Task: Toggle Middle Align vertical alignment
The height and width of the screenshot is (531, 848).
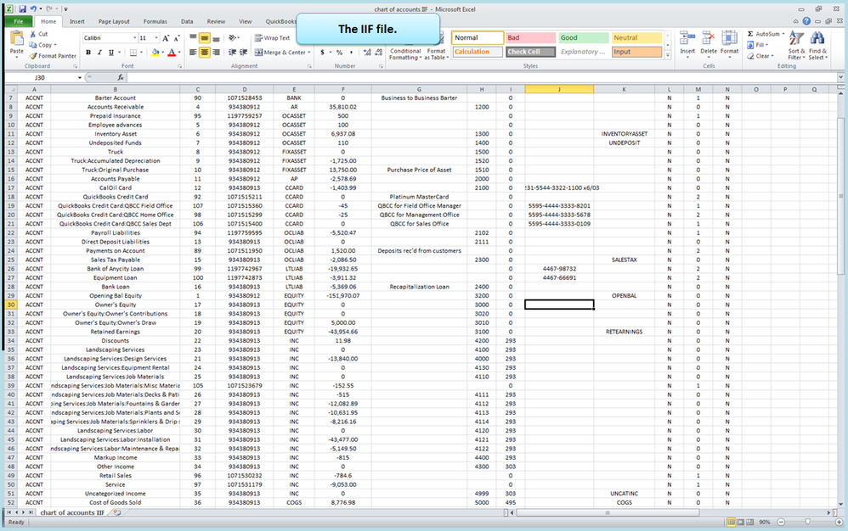Action: point(205,38)
